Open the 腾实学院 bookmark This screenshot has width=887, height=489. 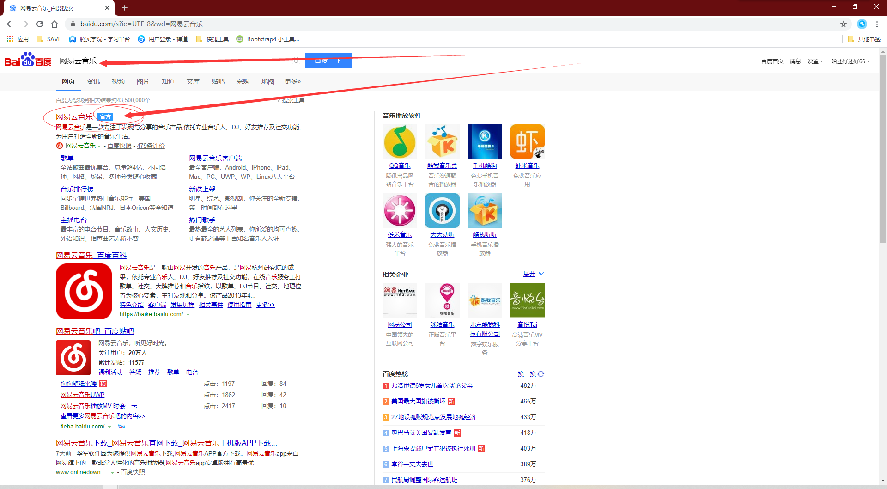click(99, 39)
